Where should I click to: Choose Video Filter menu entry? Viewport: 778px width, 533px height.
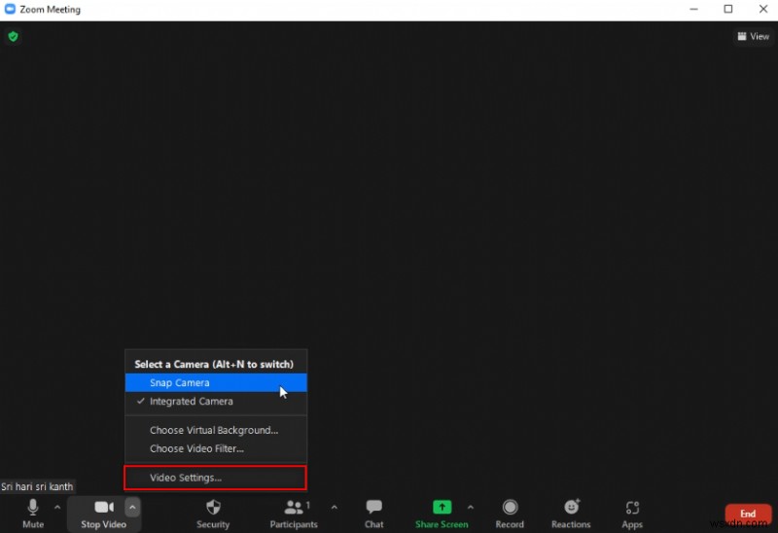[x=216, y=448]
